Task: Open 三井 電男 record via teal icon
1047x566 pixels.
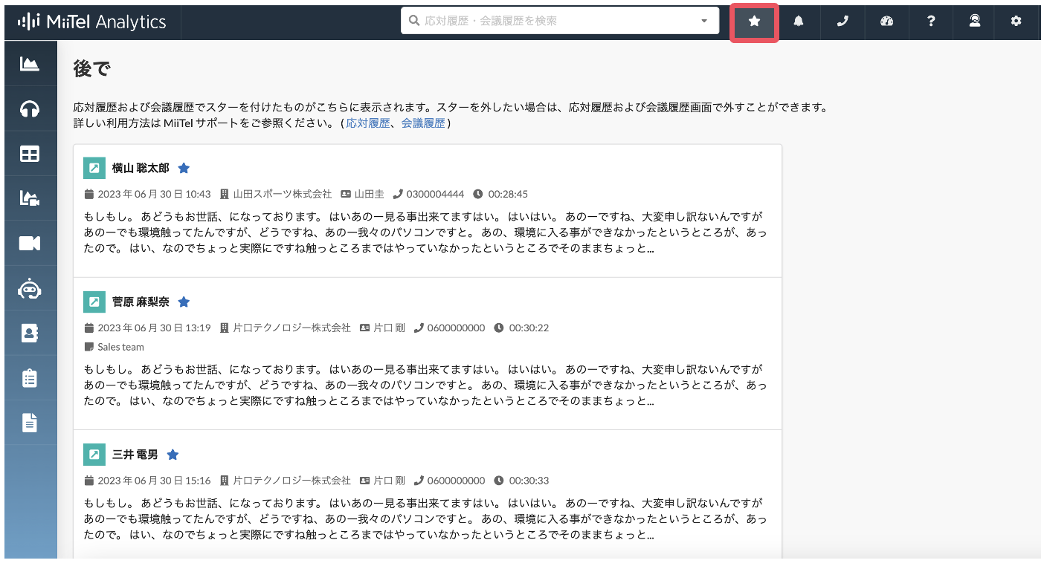Action: point(94,454)
